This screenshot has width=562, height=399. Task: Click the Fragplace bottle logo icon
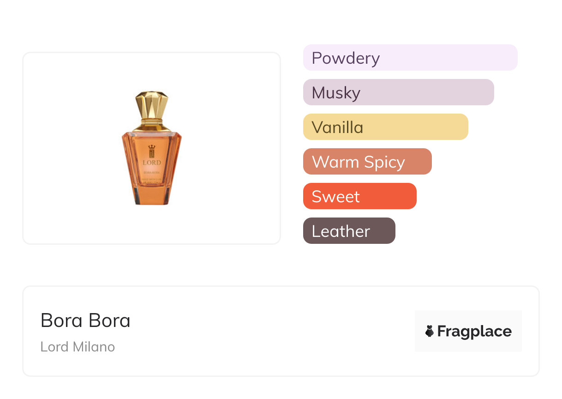pyautogui.click(x=430, y=331)
